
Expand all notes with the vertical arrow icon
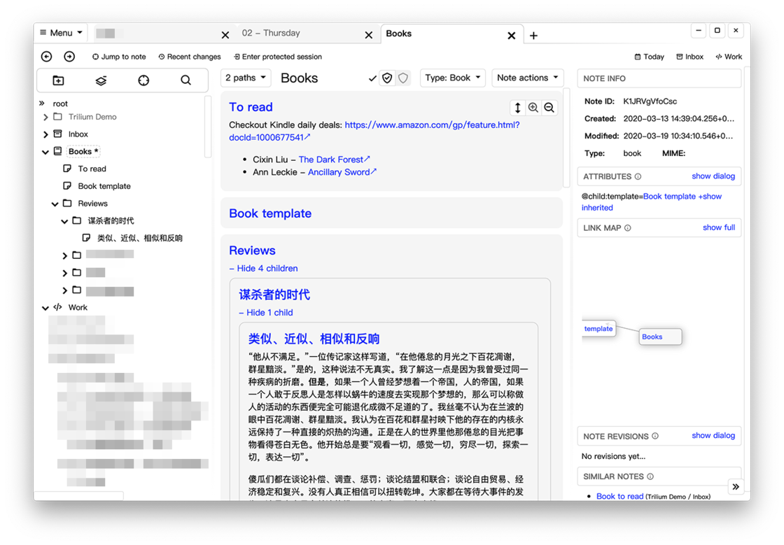point(517,108)
